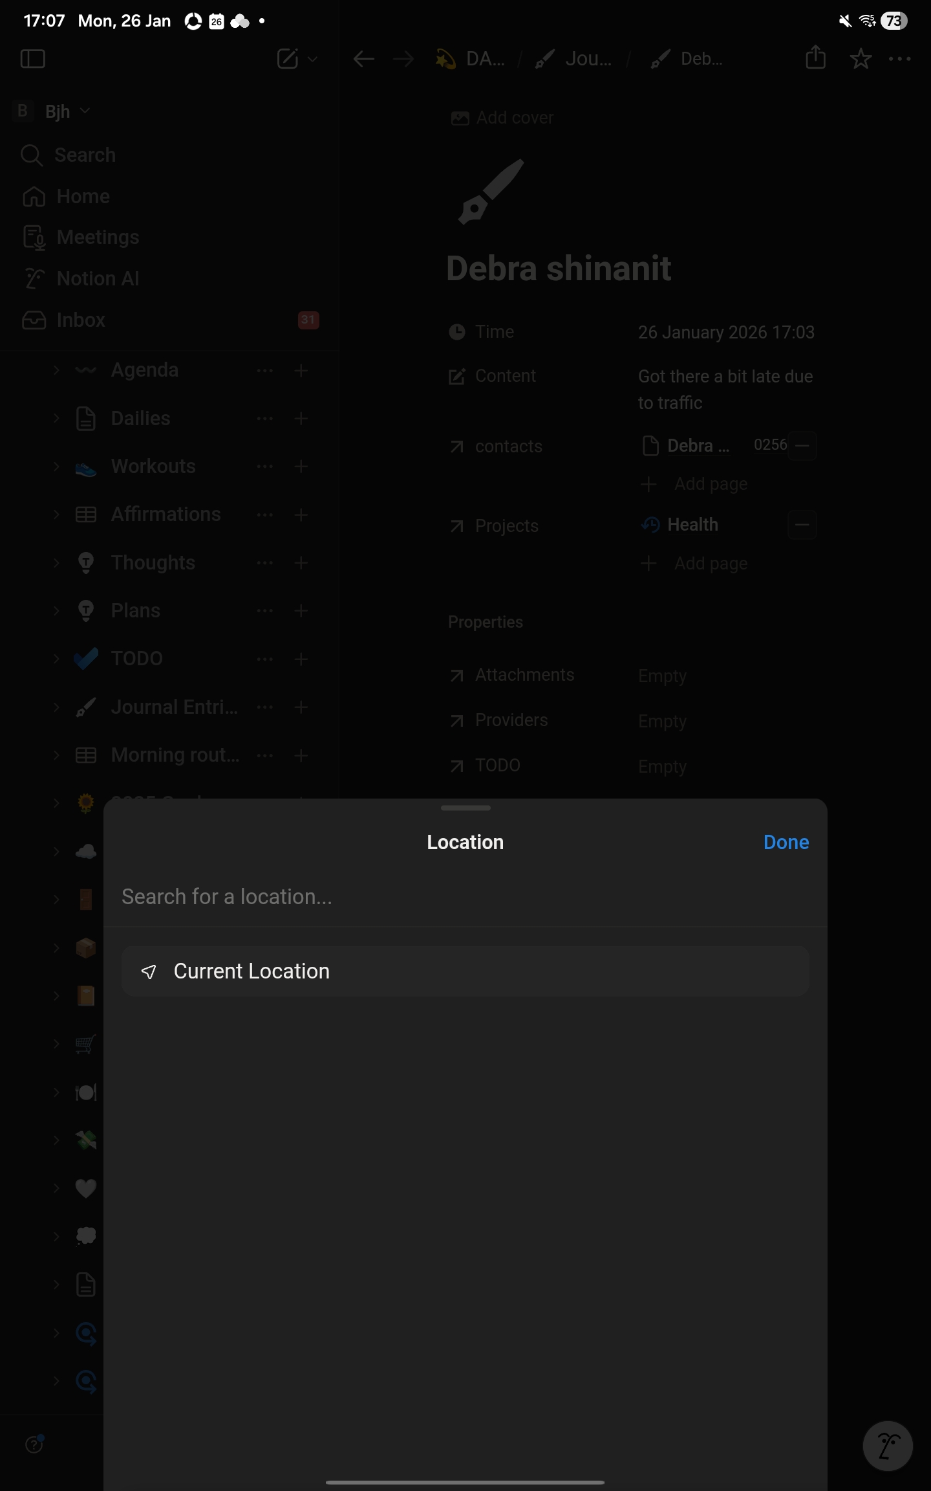This screenshot has width=931, height=1491.
Task: Go back with the left arrow
Action: click(x=364, y=60)
